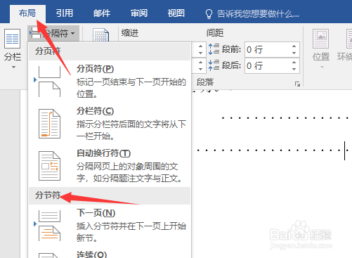Click the column break page icon
The height and width of the screenshot is (258, 352).
(x=49, y=124)
